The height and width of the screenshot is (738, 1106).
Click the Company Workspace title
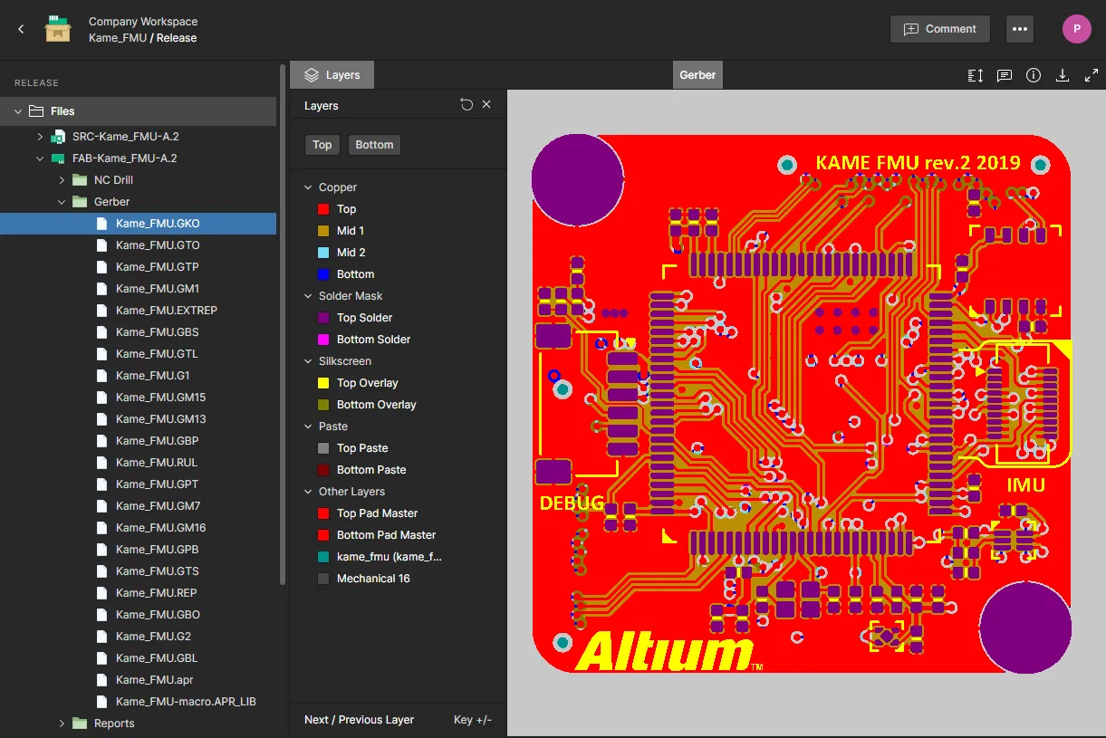point(143,22)
